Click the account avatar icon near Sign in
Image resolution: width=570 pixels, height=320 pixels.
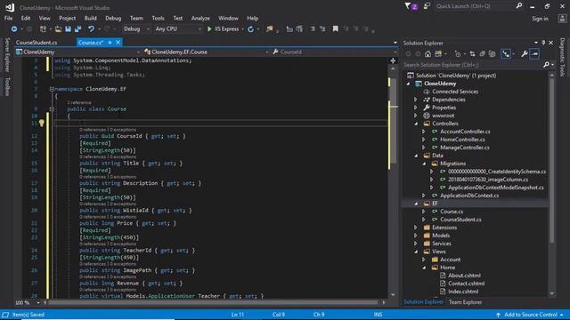[x=562, y=19]
